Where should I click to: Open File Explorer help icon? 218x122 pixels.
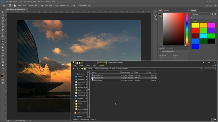pyautogui.click(x=215, y=65)
